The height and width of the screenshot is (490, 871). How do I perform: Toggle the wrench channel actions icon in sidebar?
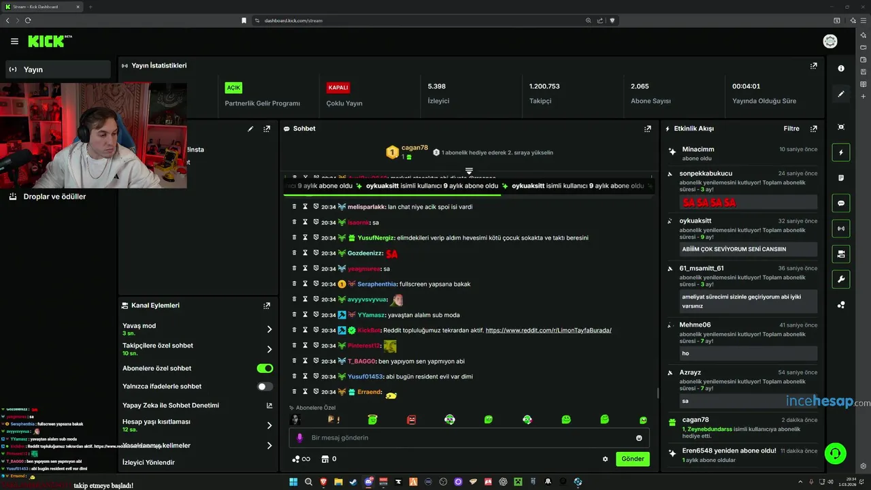[x=841, y=279]
